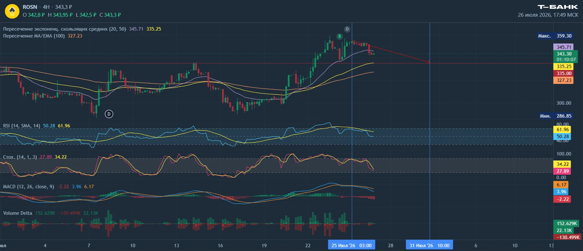Click the Rosneft ROSN logo icon

click(12, 11)
